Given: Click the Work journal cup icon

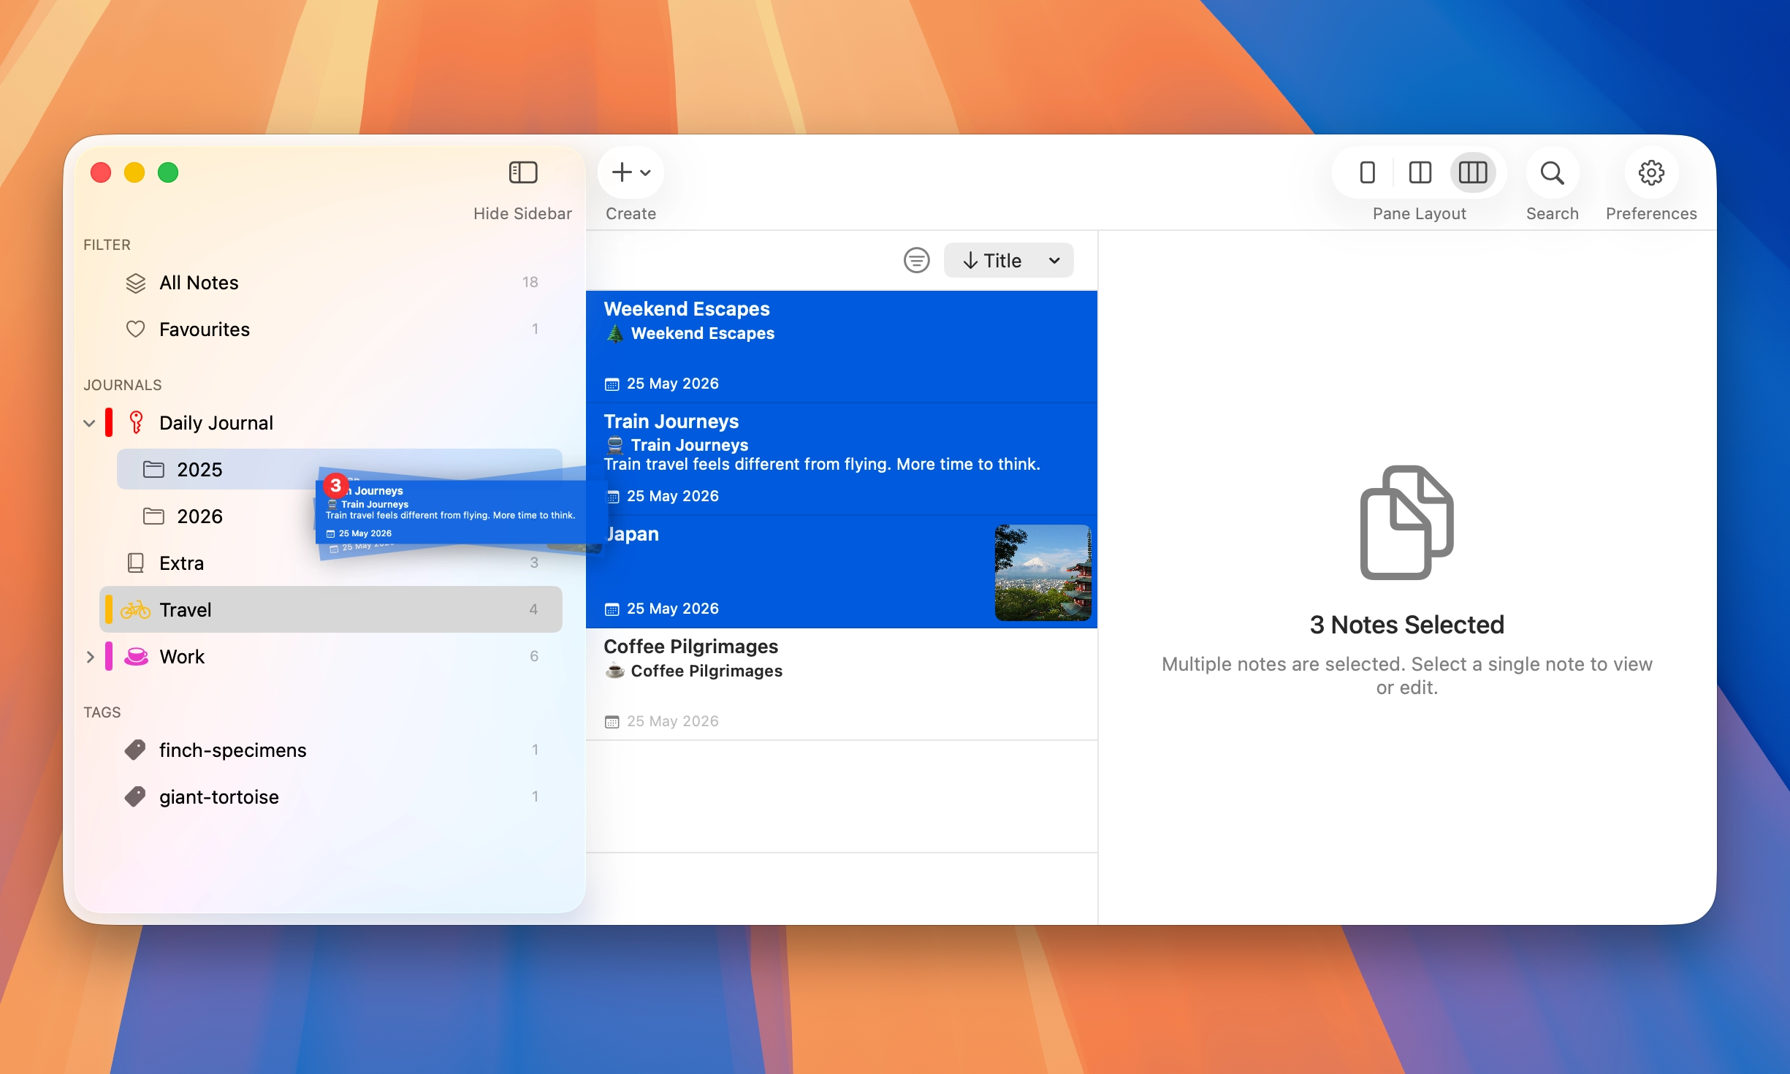Looking at the screenshot, I should tap(136, 656).
